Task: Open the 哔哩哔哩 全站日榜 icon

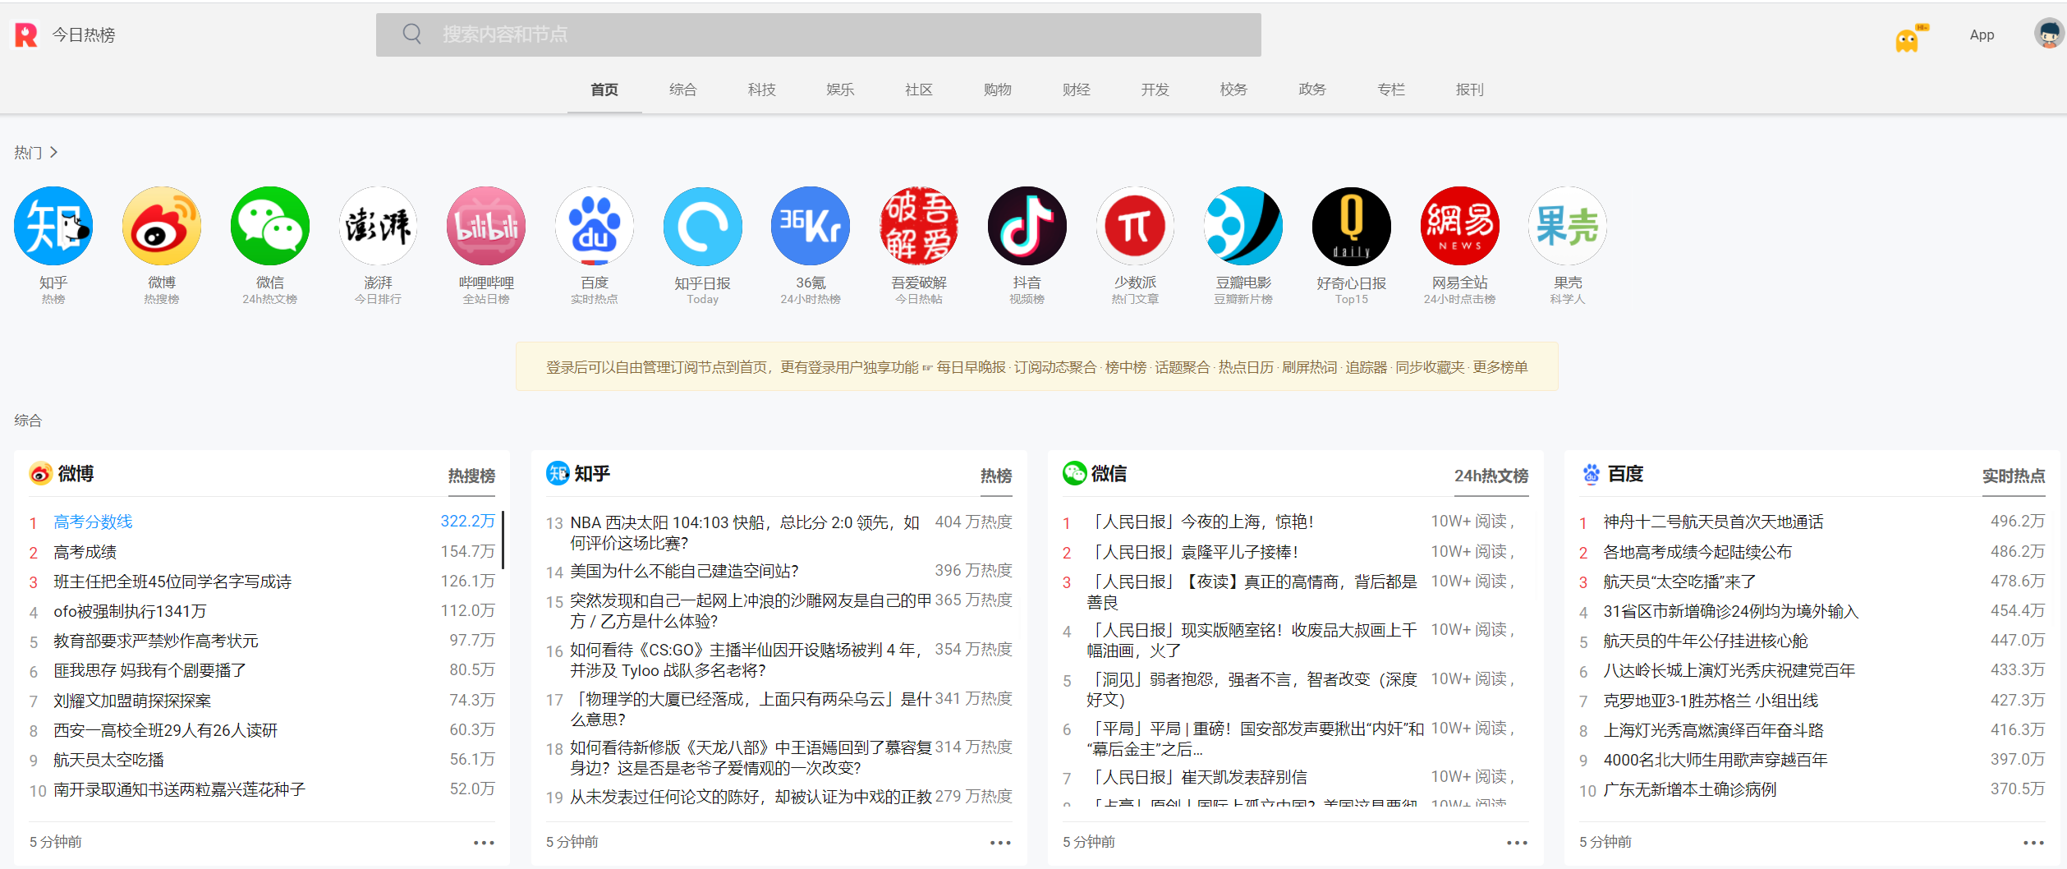Action: [x=486, y=226]
